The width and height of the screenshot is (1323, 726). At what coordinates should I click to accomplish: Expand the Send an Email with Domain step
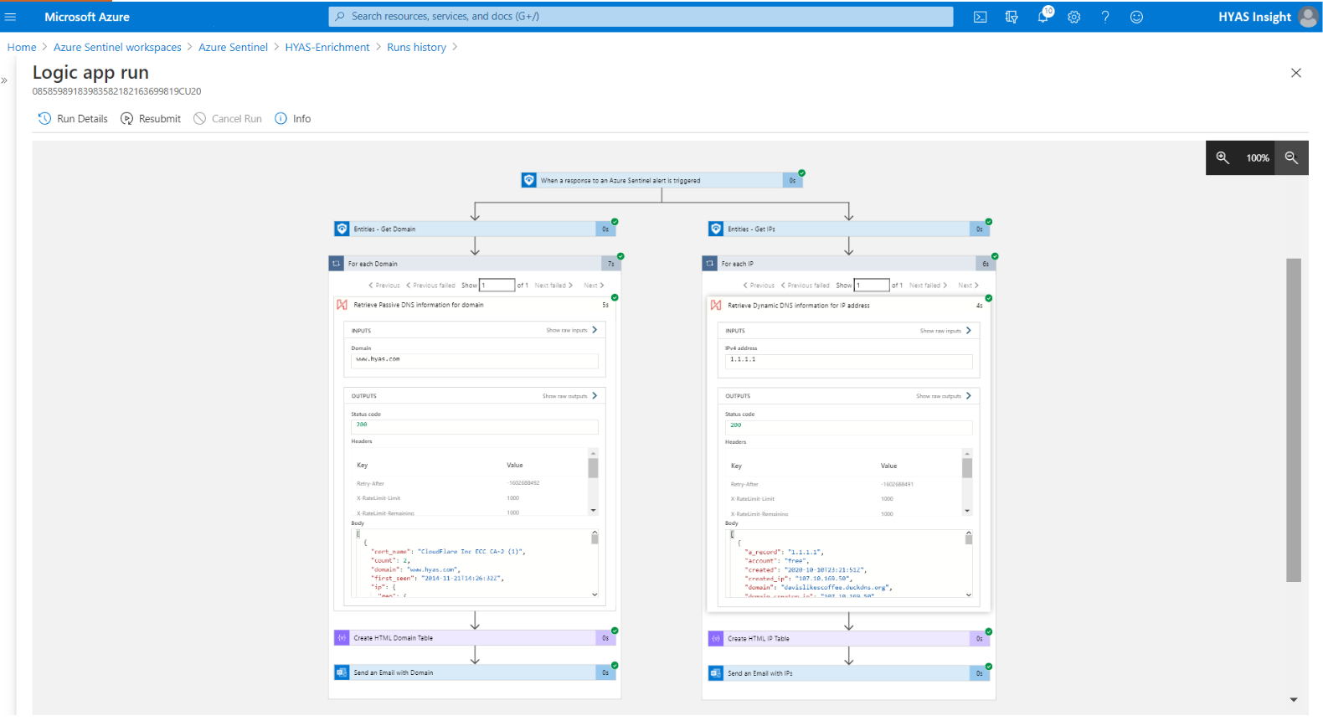point(475,672)
